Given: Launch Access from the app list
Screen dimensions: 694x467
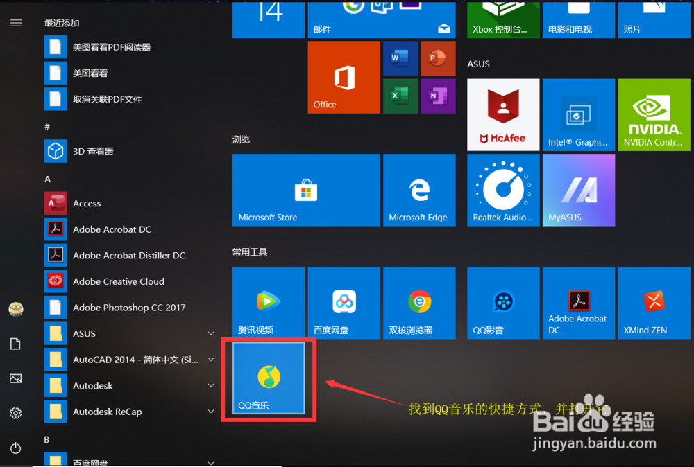Looking at the screenshot, I should click(130, 203).
